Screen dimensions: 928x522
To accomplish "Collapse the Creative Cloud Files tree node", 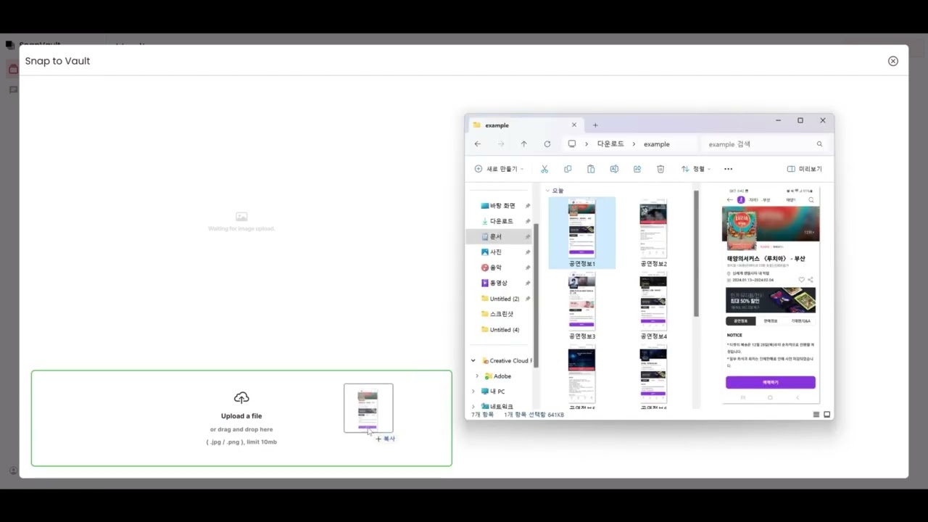I will coord(473,360).
